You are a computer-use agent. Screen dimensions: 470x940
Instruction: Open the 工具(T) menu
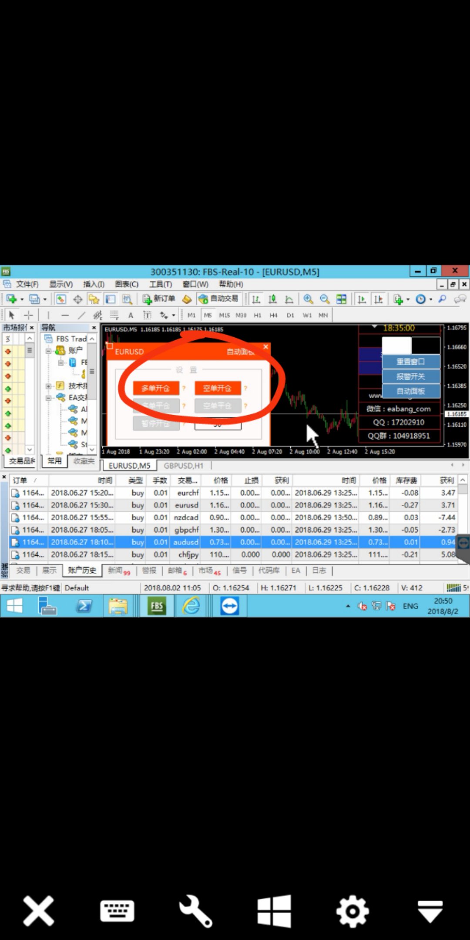pos(161,284)
